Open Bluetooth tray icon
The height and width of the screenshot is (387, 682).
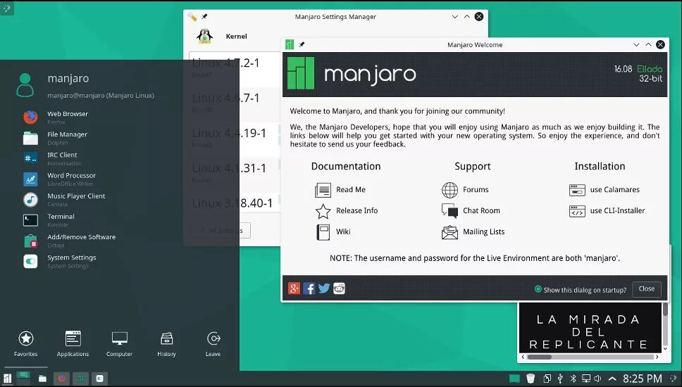click(573, 379)
